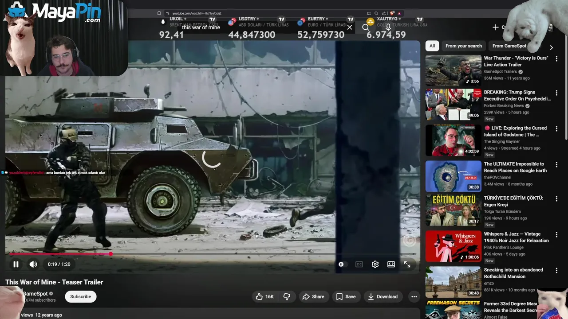Click The Singing Gaymer channel name
This screenshot has width=568, height=319.
tap(502, 142)
